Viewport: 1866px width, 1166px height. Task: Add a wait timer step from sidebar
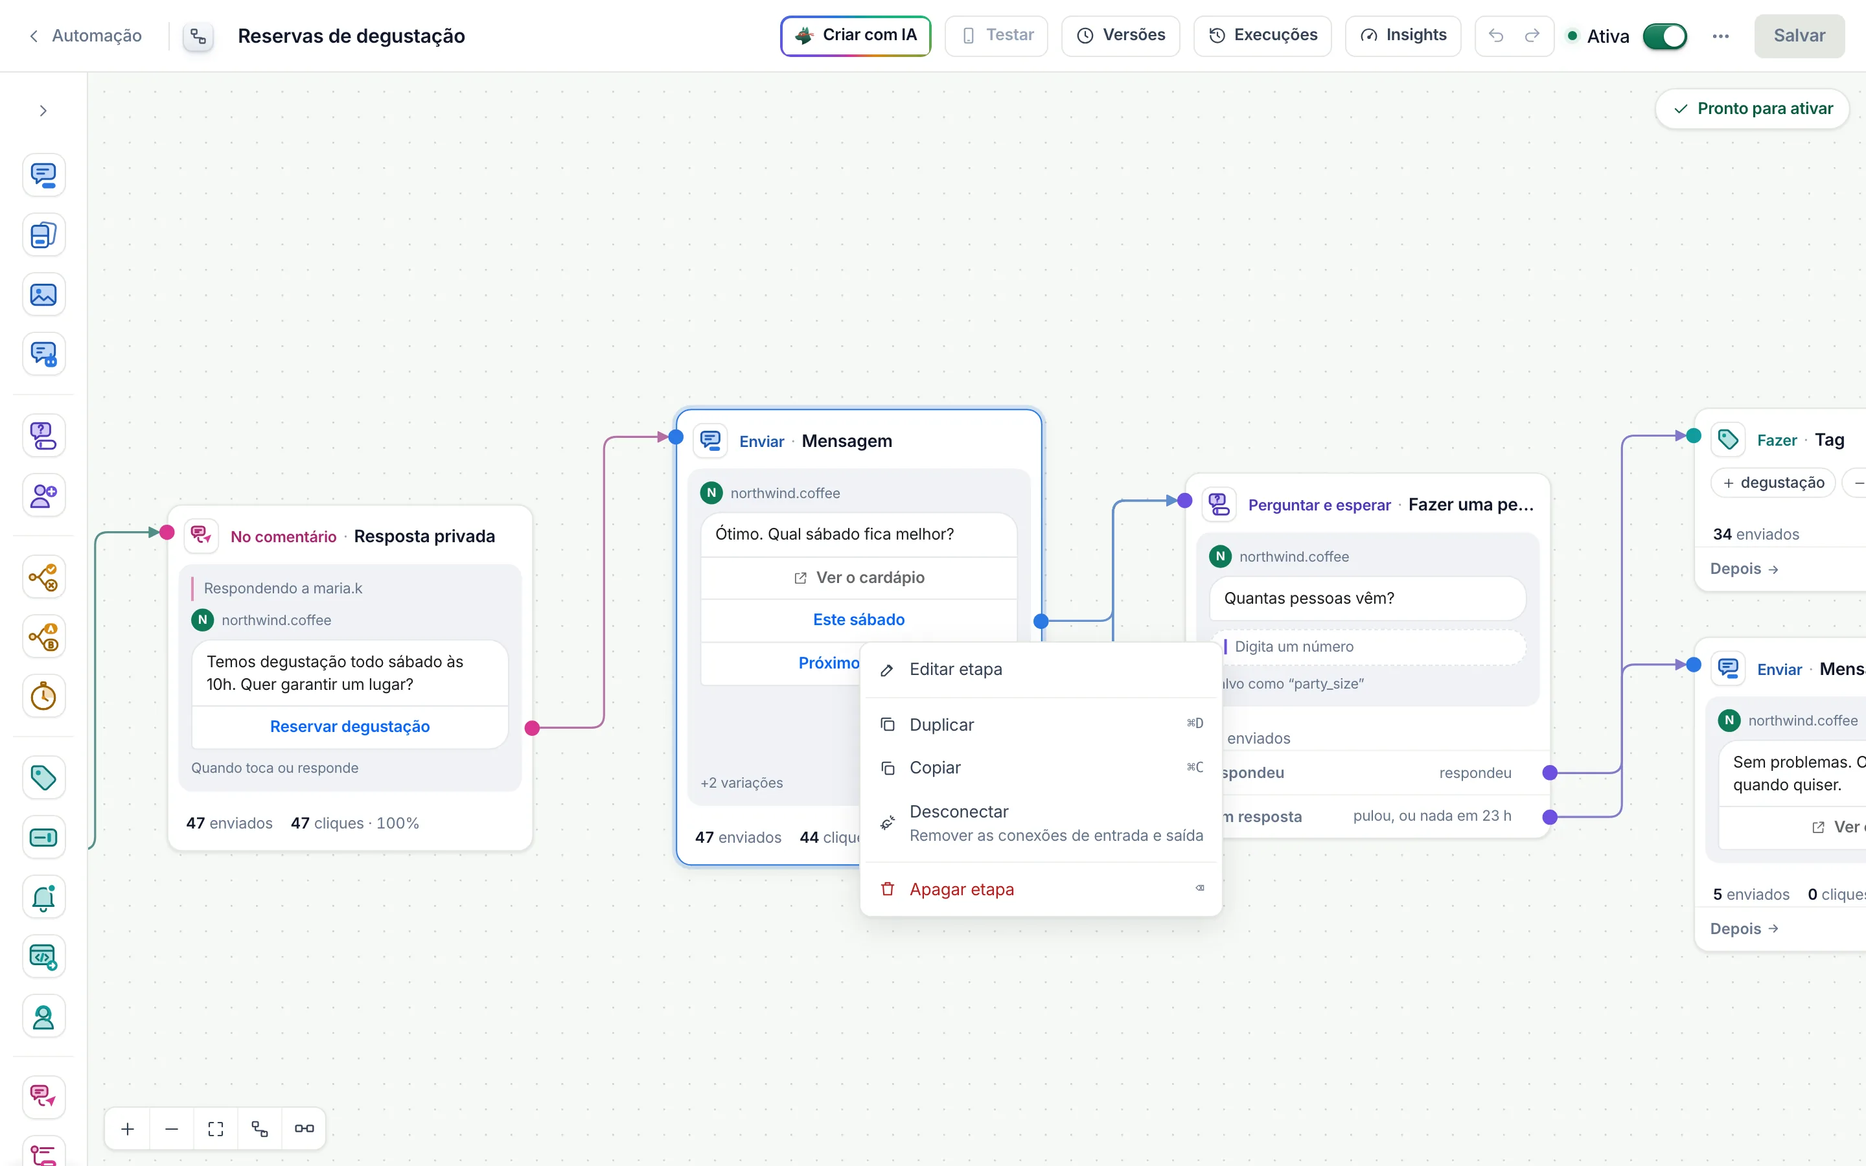tap(43, 696)
